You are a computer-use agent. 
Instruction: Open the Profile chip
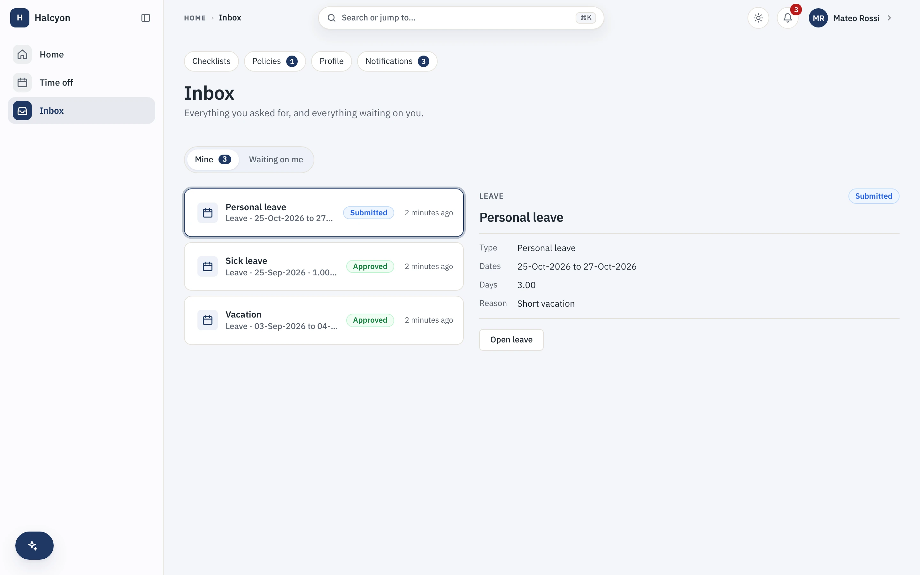click(332, 61)
